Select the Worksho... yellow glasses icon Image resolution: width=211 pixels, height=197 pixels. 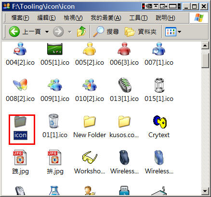[x=90, y=157]
